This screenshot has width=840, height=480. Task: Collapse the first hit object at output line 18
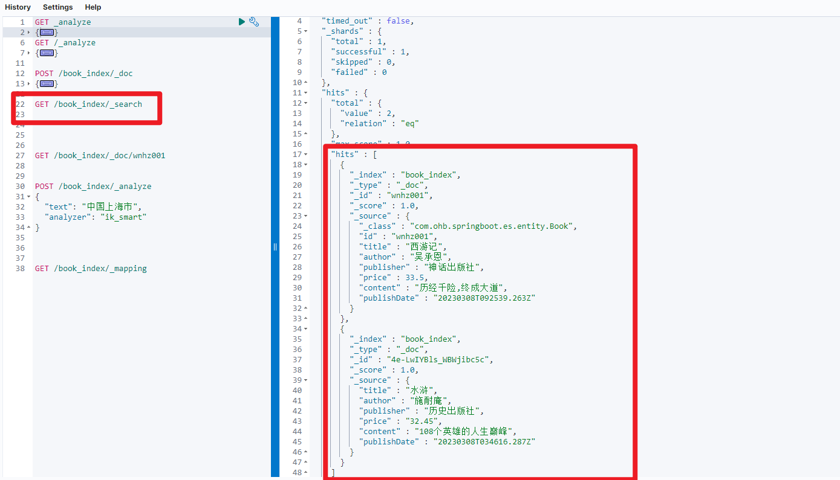pos(306,164)
